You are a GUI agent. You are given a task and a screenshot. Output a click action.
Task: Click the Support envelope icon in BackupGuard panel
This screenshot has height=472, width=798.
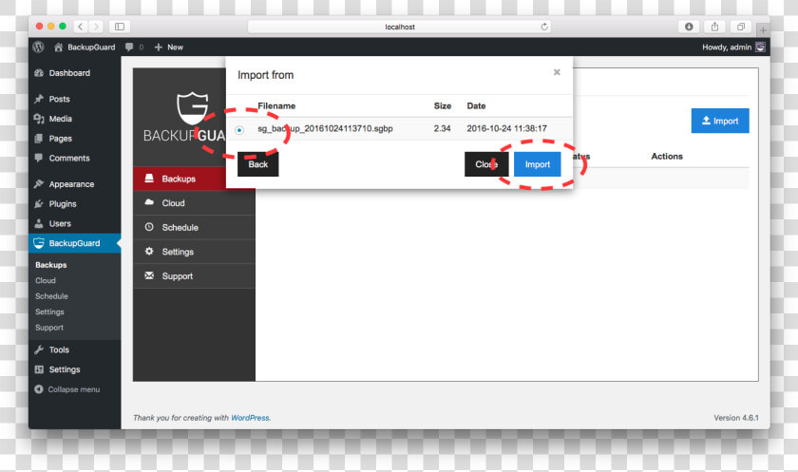click(149, 275)
